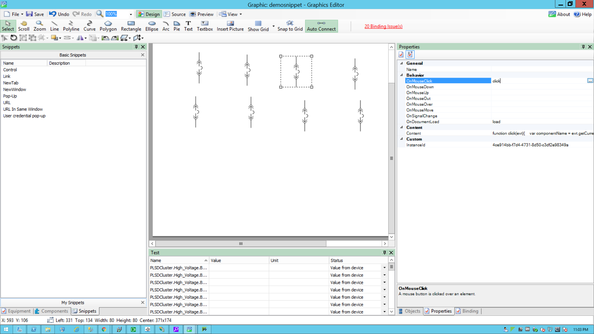Toggle Show Grid on the canvas

tap(258, 26)
